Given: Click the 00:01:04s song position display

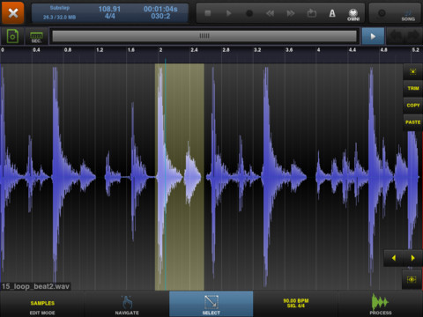Looking at the screenshot, I should click(160, 9).
